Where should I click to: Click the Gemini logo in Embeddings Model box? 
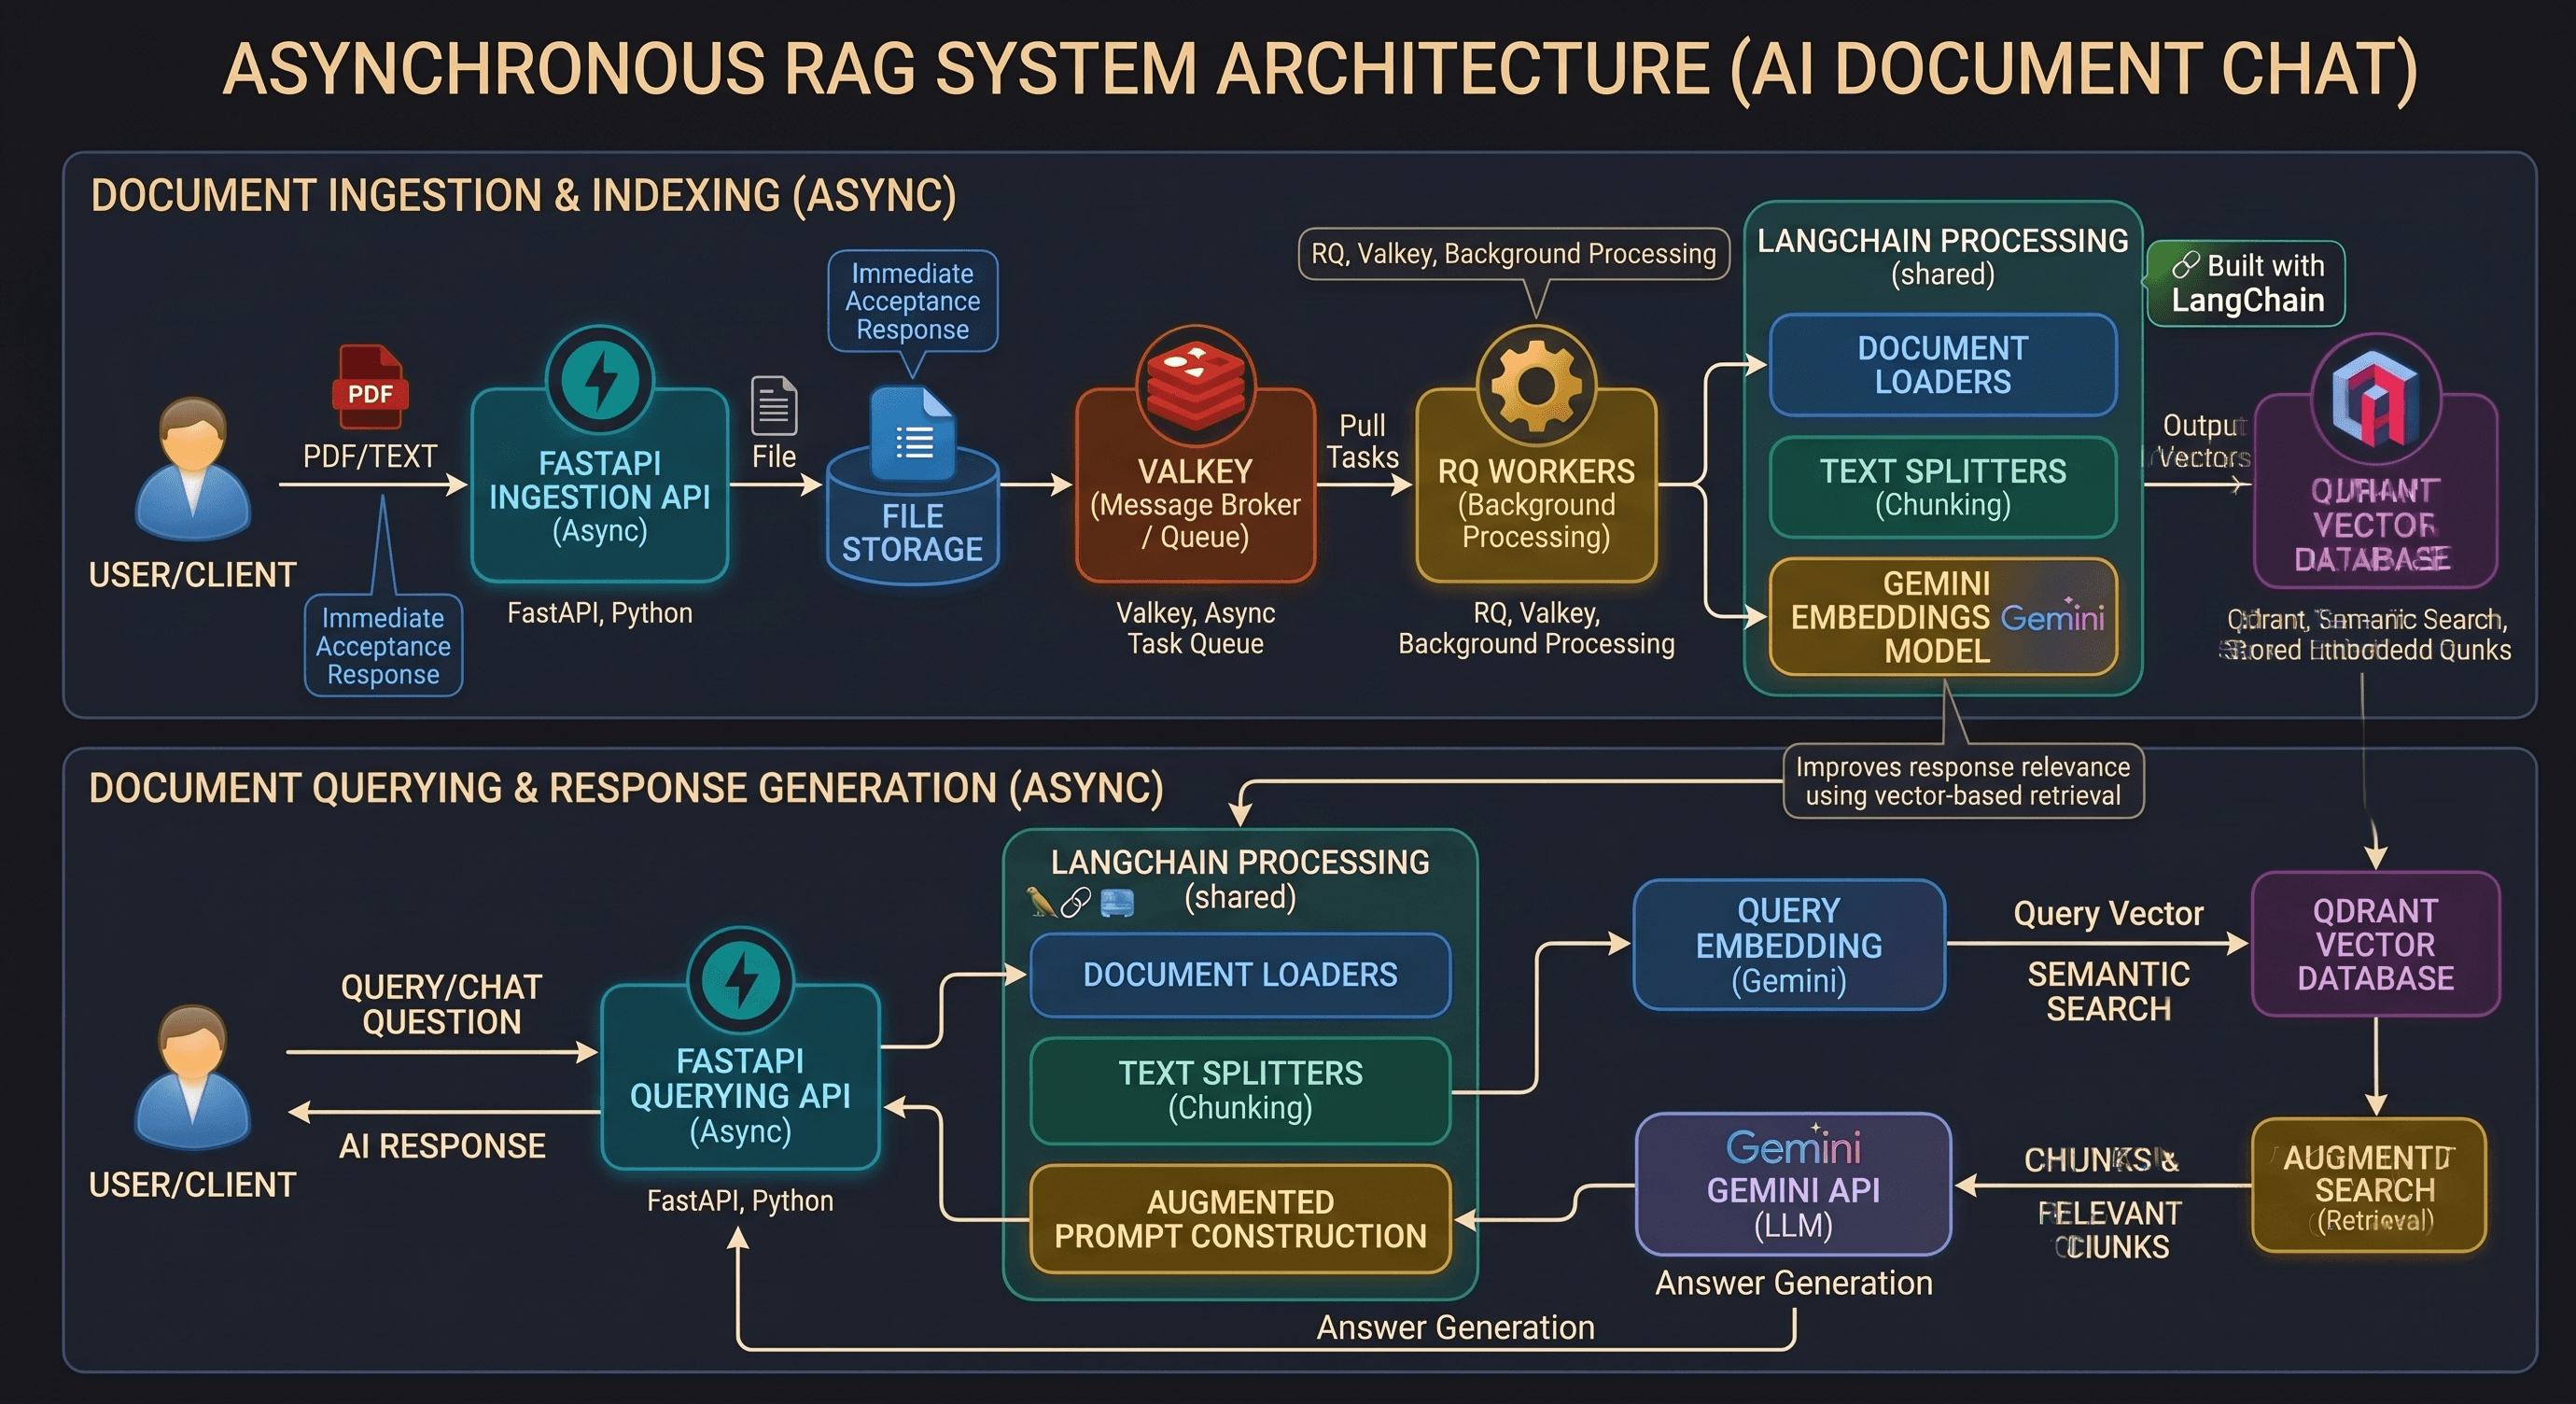click(2053, 616)
